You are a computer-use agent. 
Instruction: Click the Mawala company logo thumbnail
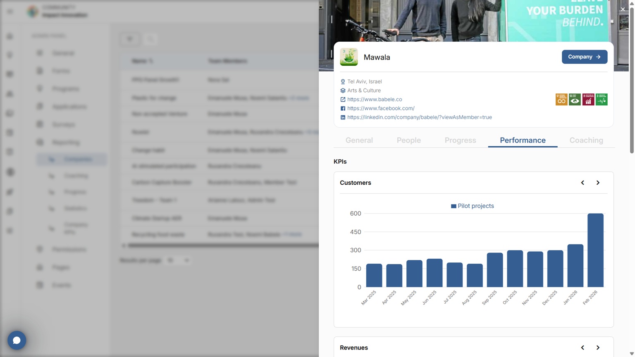349,57
